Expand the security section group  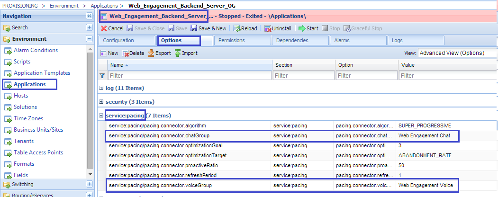(101, 102)
